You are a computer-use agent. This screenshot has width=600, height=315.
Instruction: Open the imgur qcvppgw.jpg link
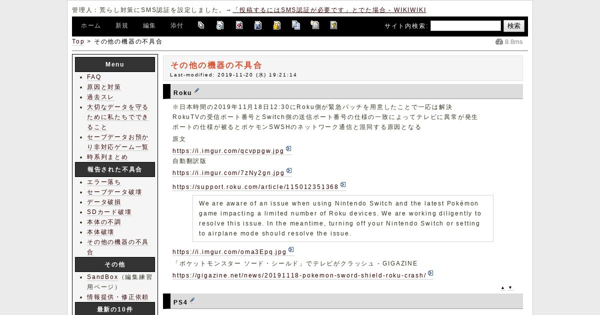(228, 151)
